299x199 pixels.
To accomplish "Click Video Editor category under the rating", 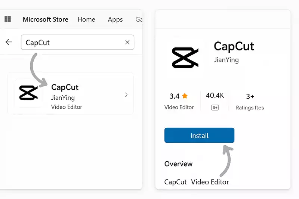I will (x=179, y=107).
